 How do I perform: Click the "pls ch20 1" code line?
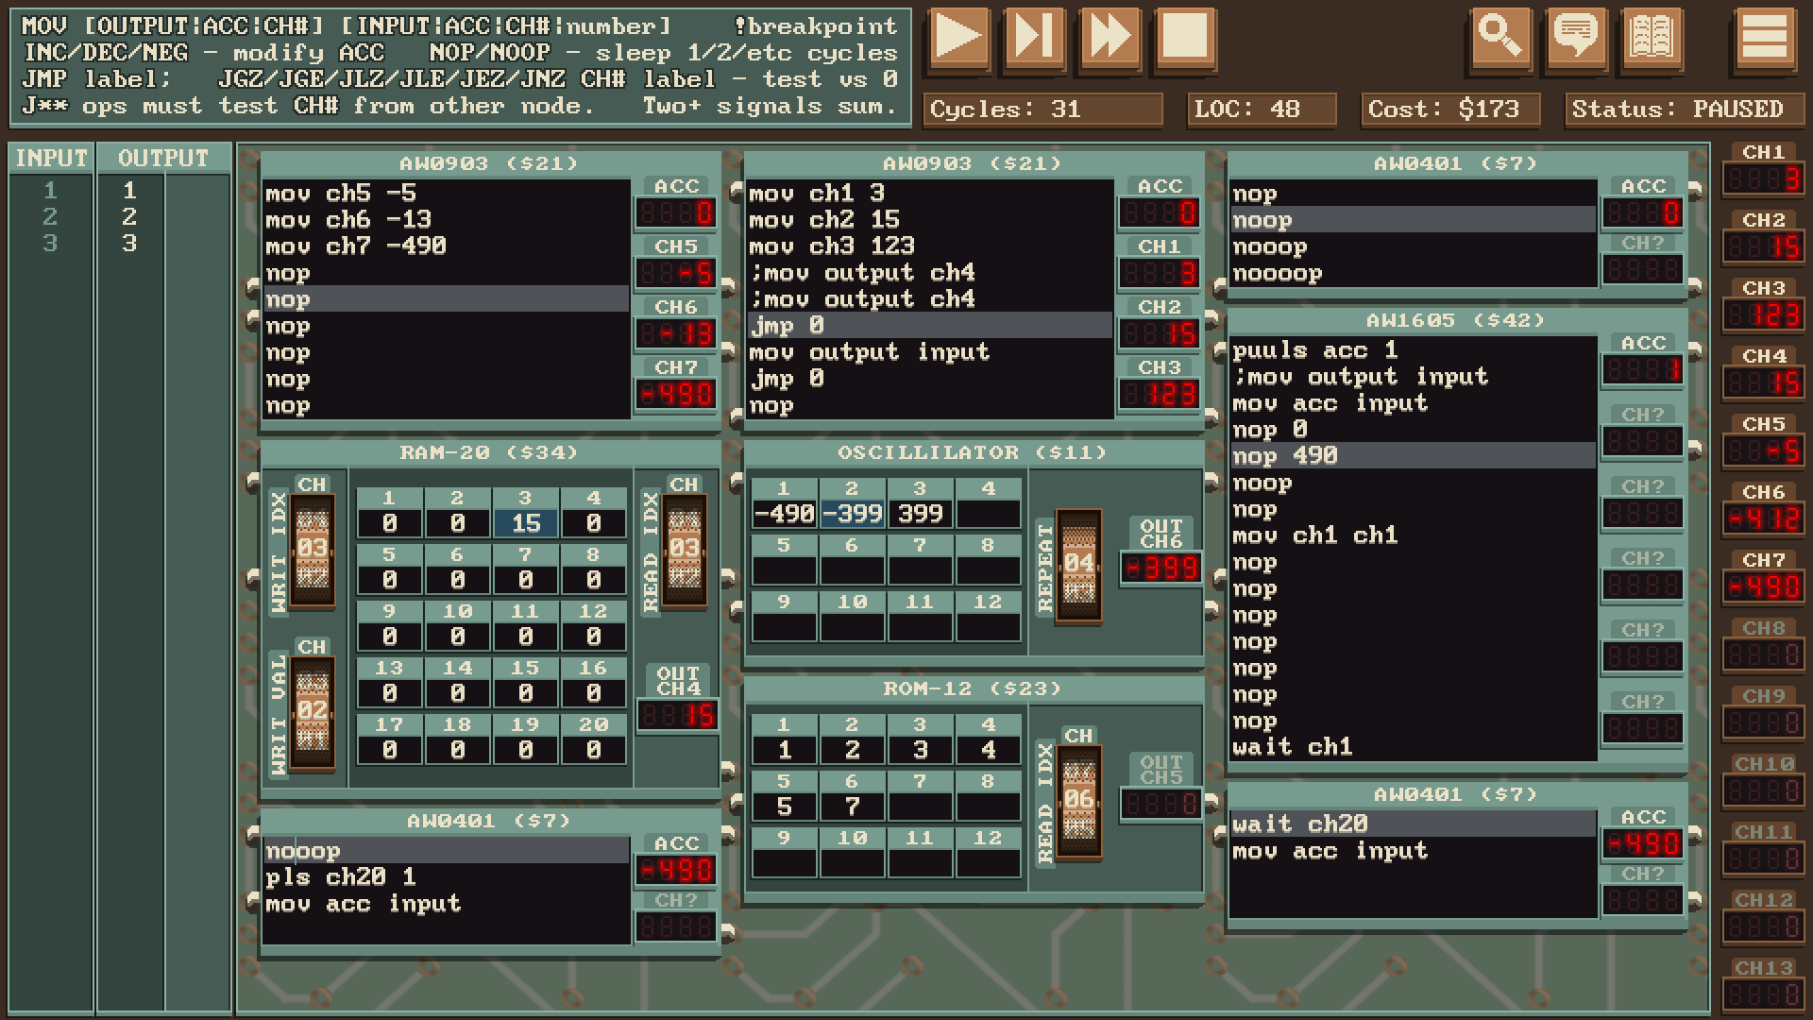click(x=340, y=877)
